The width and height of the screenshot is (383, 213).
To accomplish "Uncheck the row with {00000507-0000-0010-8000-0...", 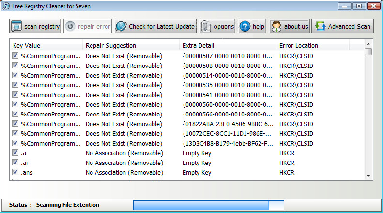I will click(x=15, y=56).
